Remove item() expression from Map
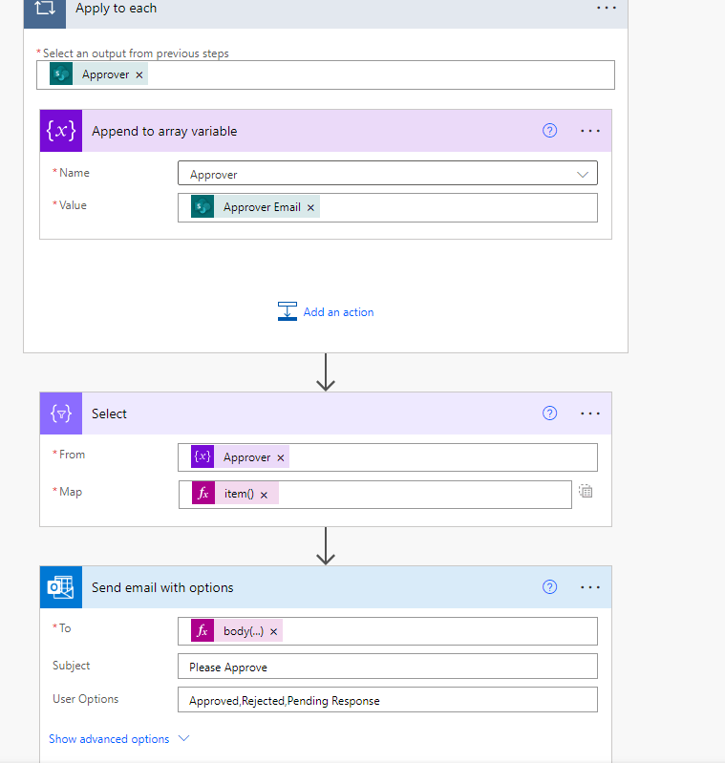 tap(264, 495)
